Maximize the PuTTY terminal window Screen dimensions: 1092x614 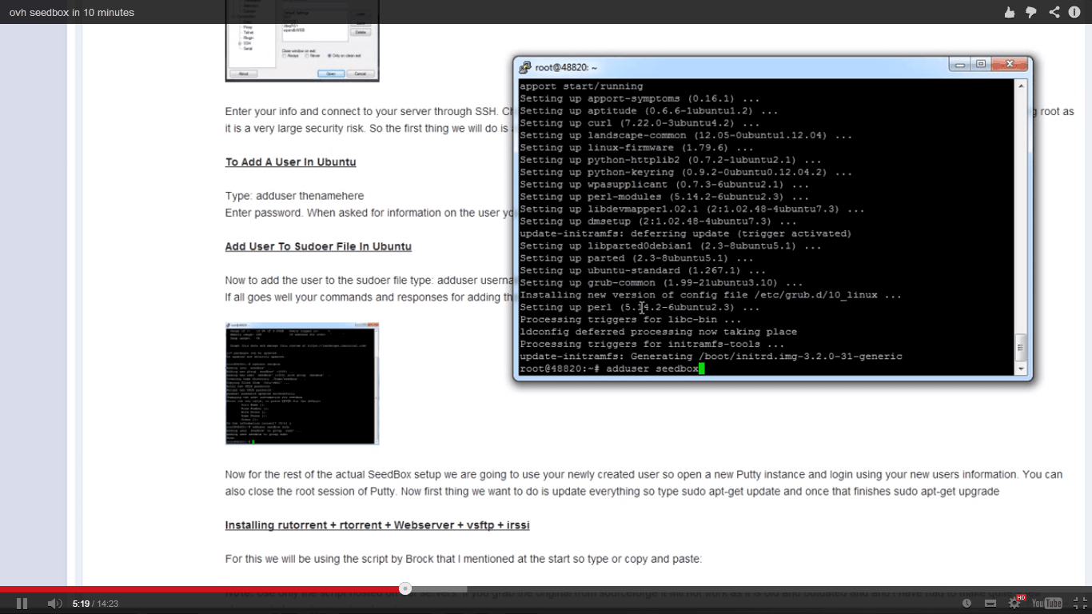(x=981, y=65)
